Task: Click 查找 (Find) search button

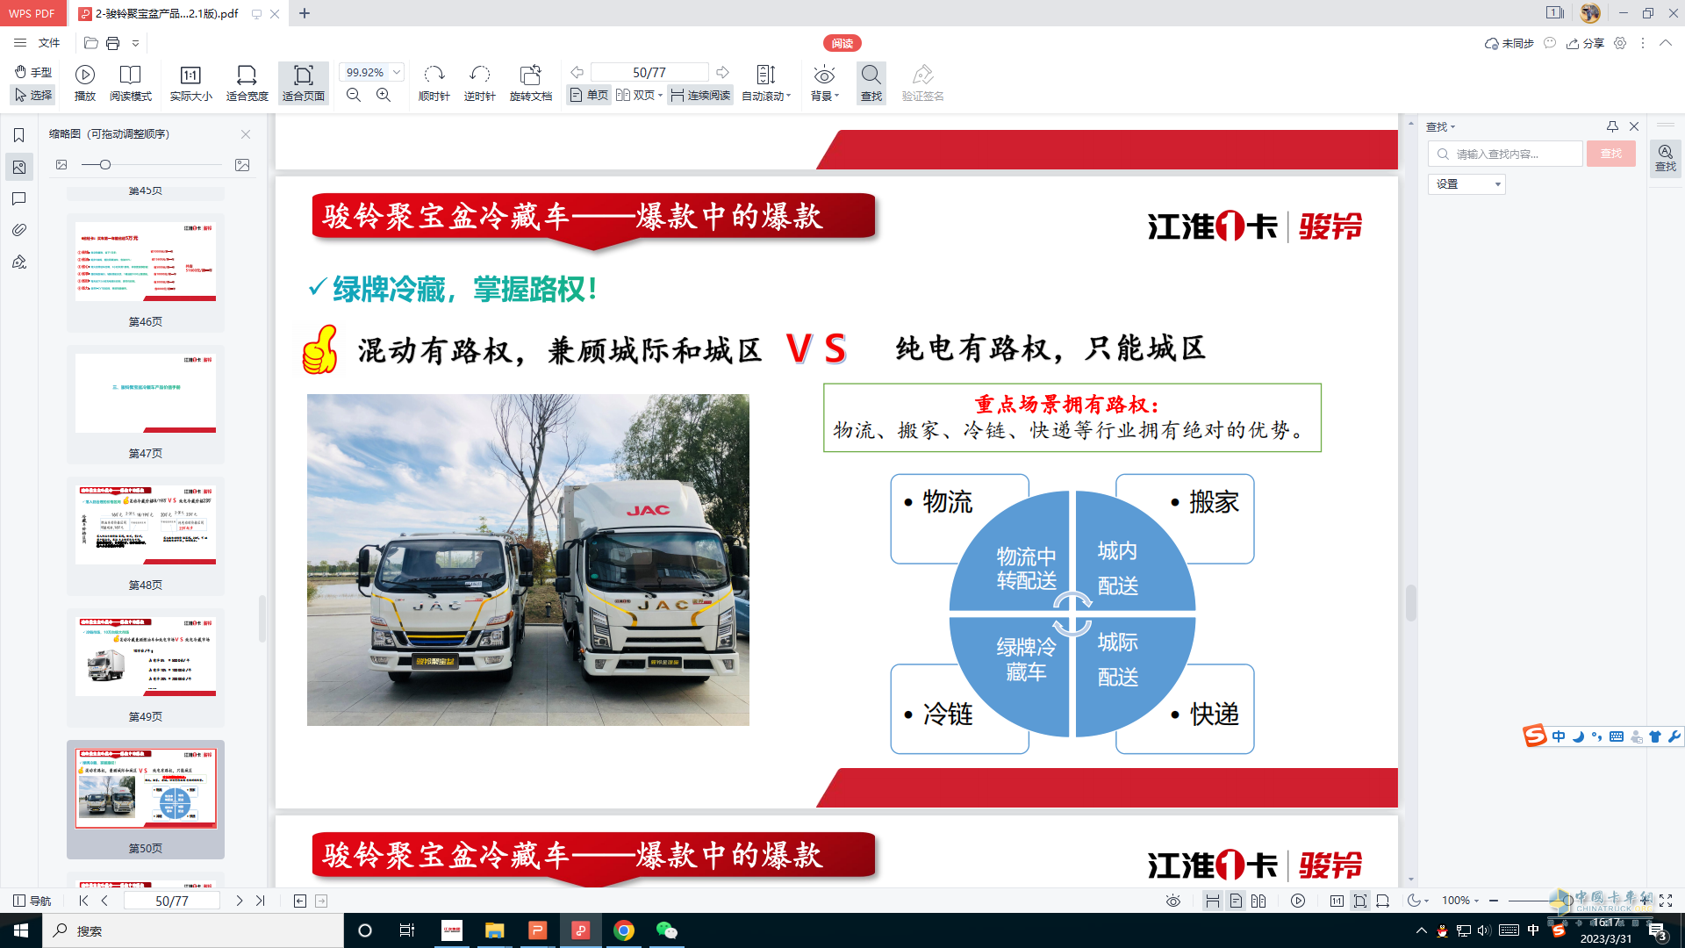Action: pos(1611,154)
